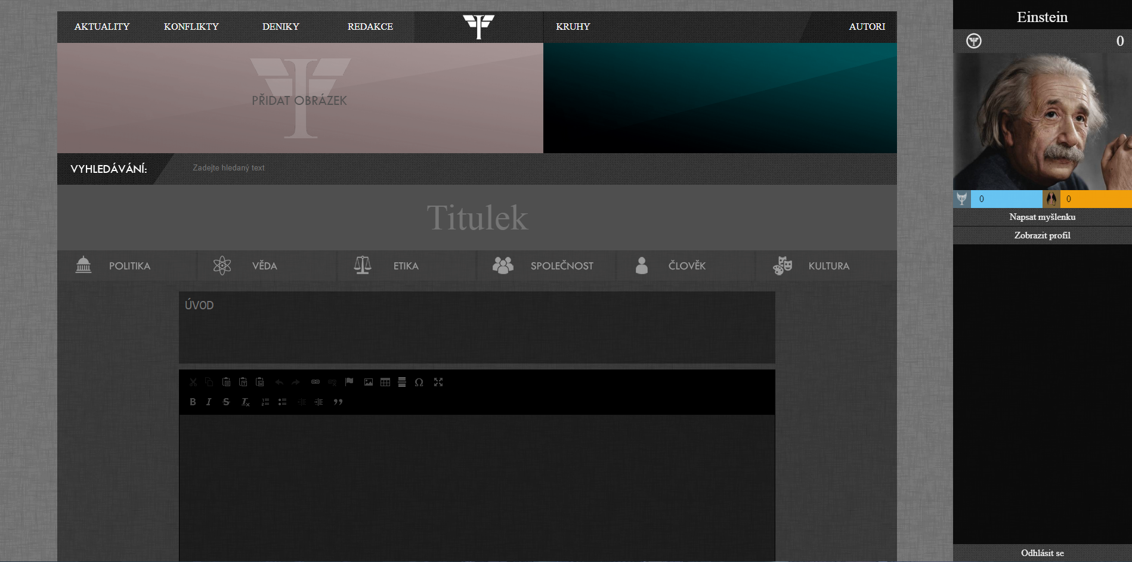
Task: Choose the Kultura category with masks icon
Action: (x=828, y=266)
